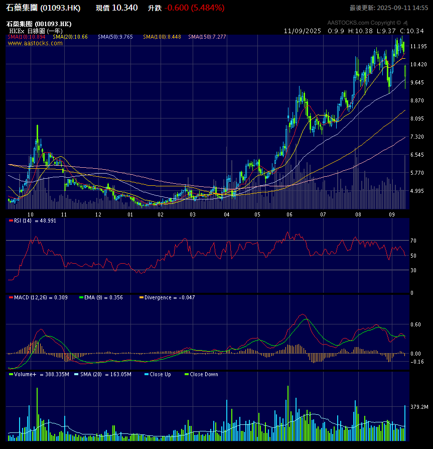The width and height of the screenshot is (433, 449).
Task: Click the 11.195 price axis label
Action: click(418, 46)
